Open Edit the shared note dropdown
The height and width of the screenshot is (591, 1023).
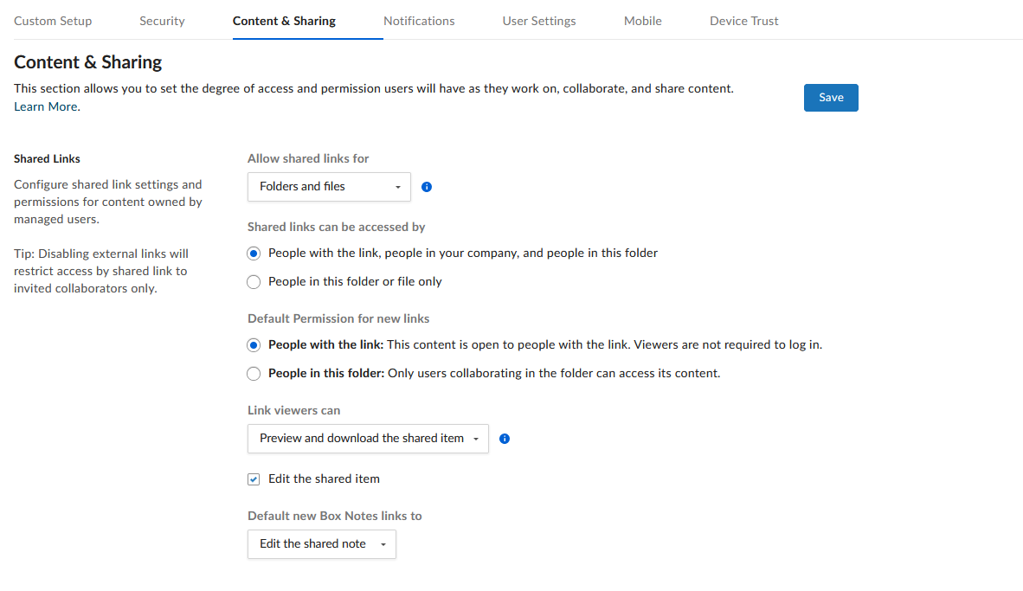click(x=322, y=544)
